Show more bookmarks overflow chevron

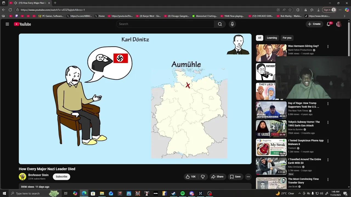345,16
